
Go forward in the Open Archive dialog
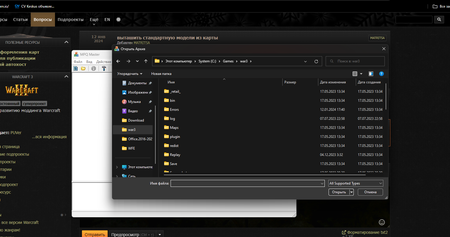click(128, 61)
